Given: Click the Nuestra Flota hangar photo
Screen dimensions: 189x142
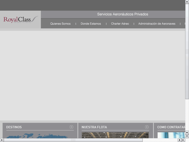Looking at the screenshot, I should [x=115, y=135].
